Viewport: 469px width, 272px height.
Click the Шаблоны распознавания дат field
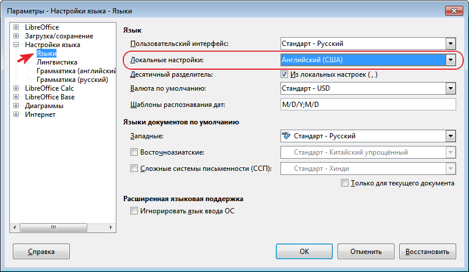368,105
